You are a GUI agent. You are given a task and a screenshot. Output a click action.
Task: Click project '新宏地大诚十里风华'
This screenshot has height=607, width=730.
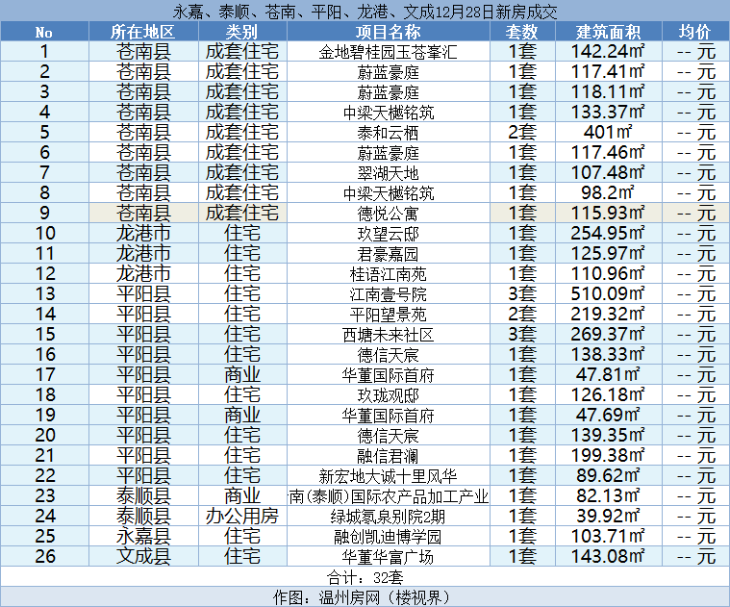(388, 476)
